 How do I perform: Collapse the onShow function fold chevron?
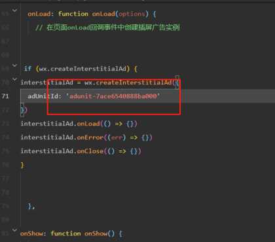pyautogui.click(x=14, y=230)
